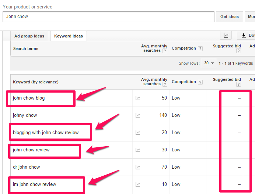Click the chart view toggle icon above the table
Image resolution: width=255 pixels, height=194 pixels.
tap(226, 35)
